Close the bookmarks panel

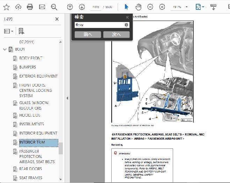click(x=57, y=19)
